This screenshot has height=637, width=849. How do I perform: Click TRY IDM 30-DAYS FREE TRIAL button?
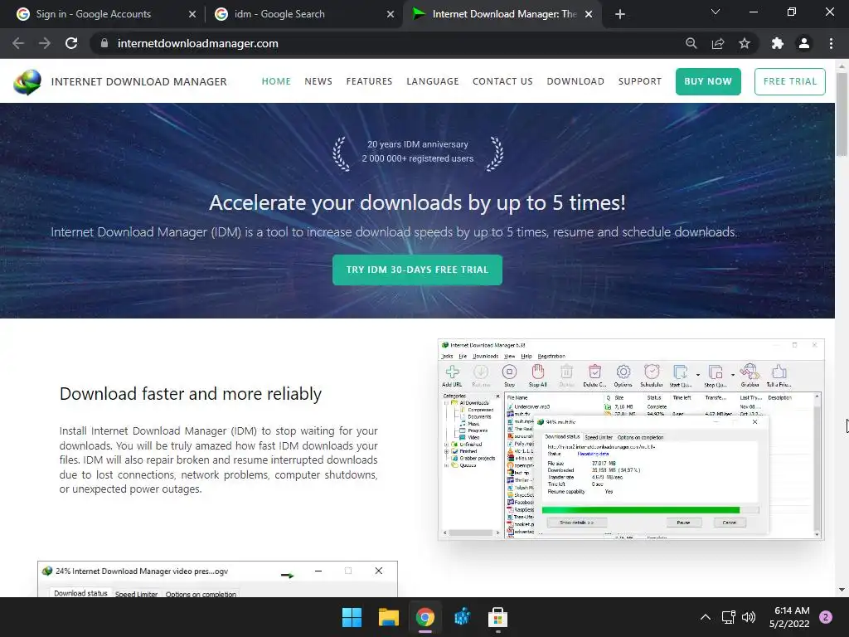[418, 270]
